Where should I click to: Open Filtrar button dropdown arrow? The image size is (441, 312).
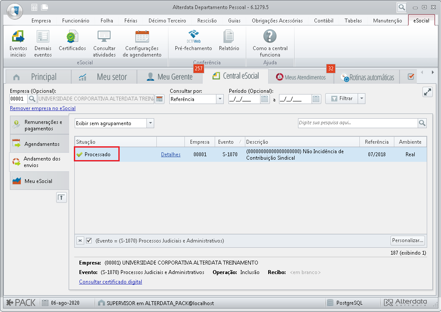[x=362, y=99]
